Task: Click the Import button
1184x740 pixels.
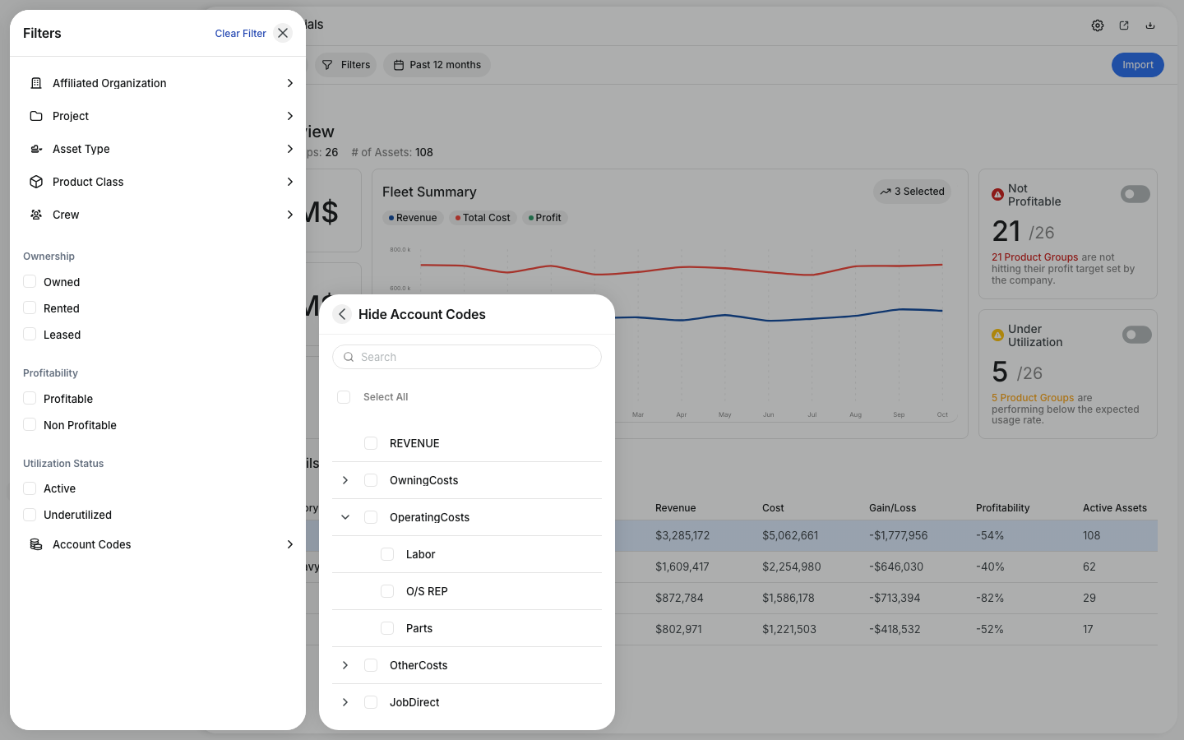Action: 1138,65
